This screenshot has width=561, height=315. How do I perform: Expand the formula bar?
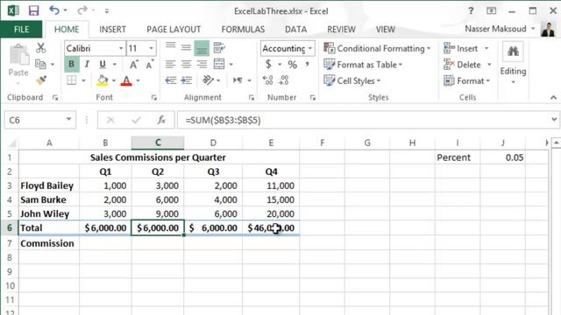(554, 119)
